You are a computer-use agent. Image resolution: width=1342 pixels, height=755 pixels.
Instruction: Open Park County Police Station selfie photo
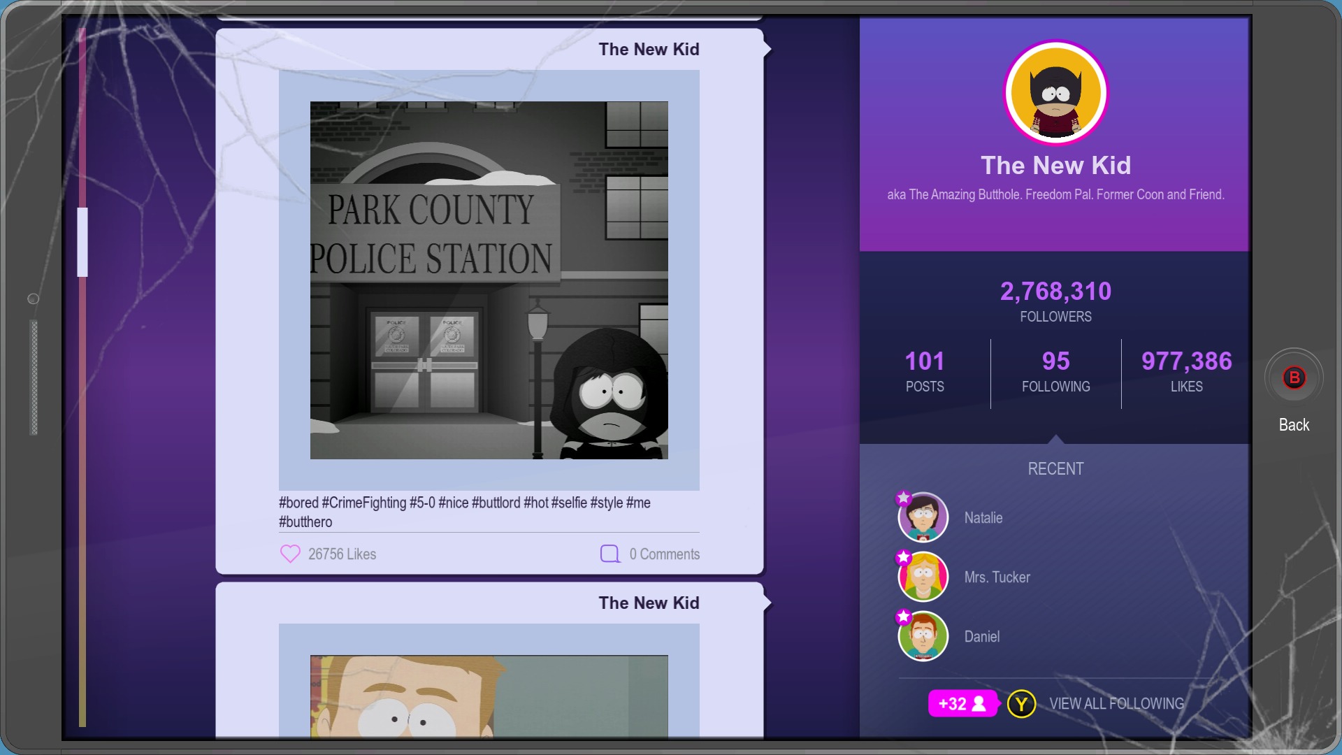tap(489, 280)
